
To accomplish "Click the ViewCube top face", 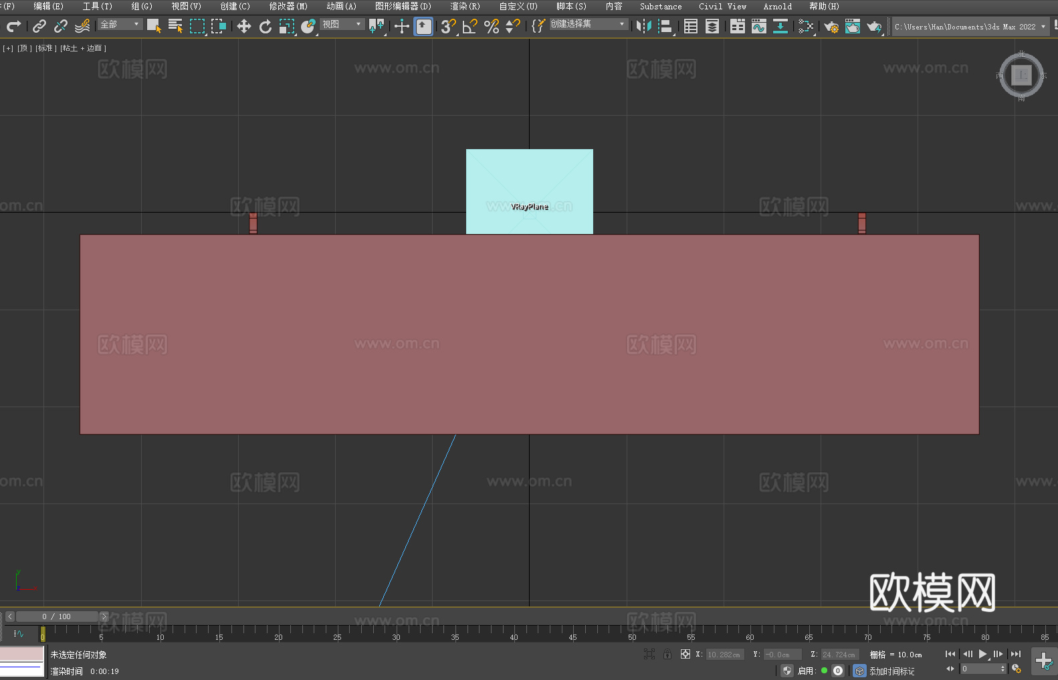I will tap(1021, 76).
